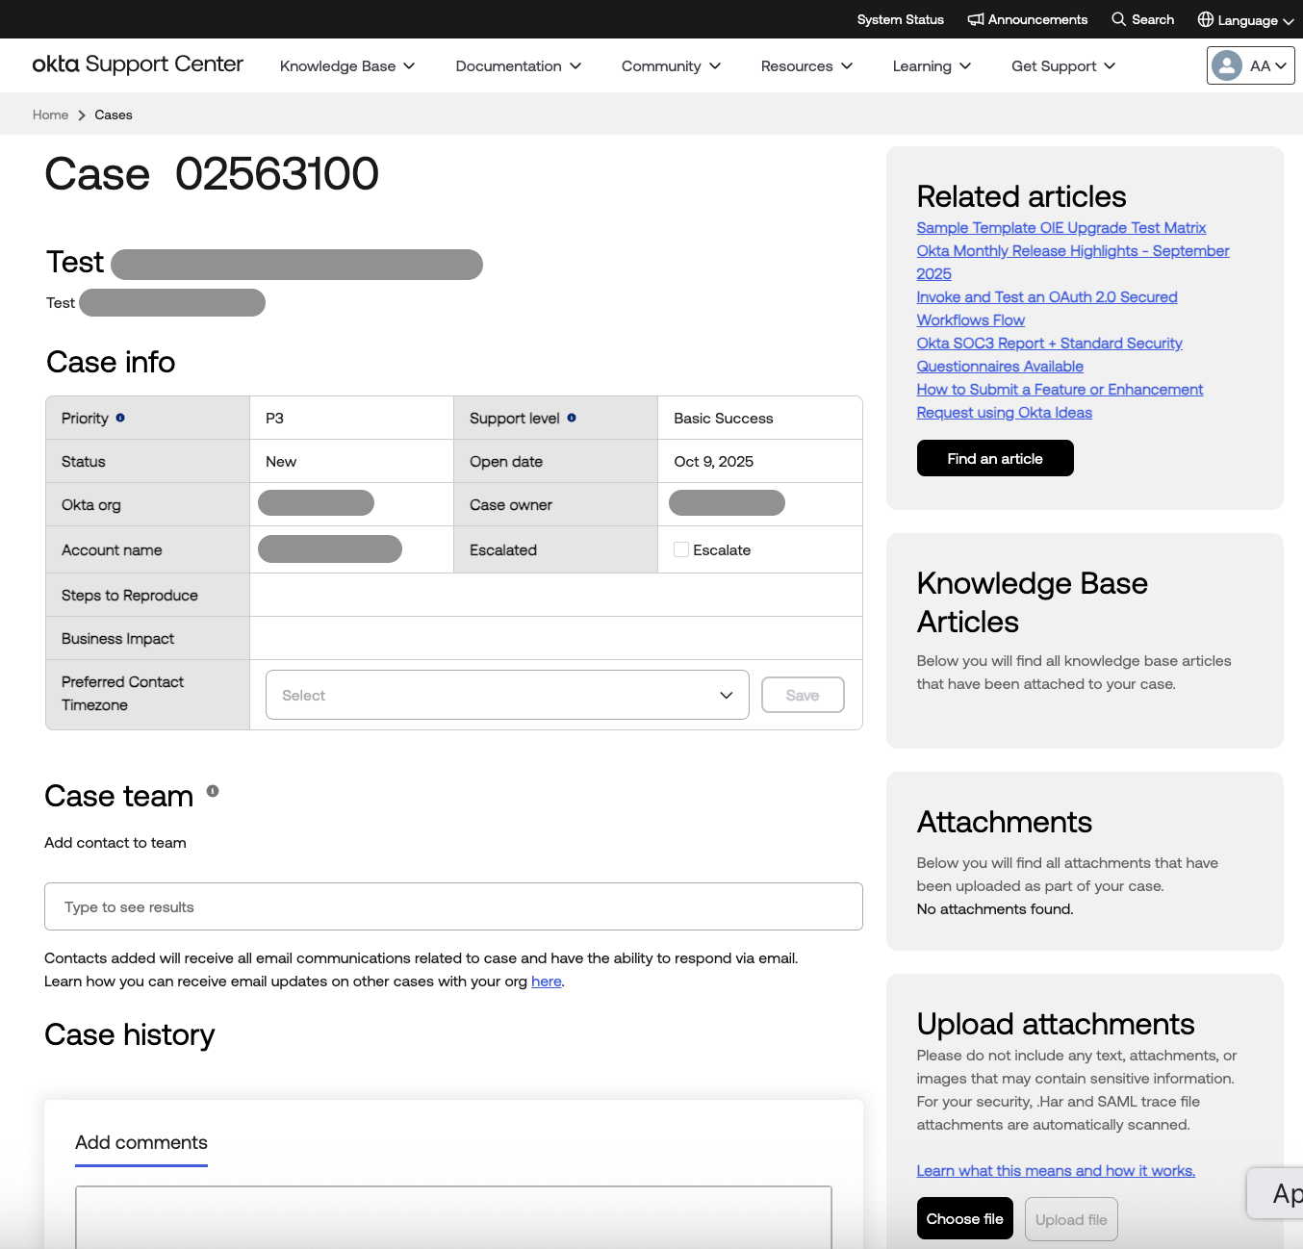
Task: Click the Upload file button
Action: (1071, 1218)
